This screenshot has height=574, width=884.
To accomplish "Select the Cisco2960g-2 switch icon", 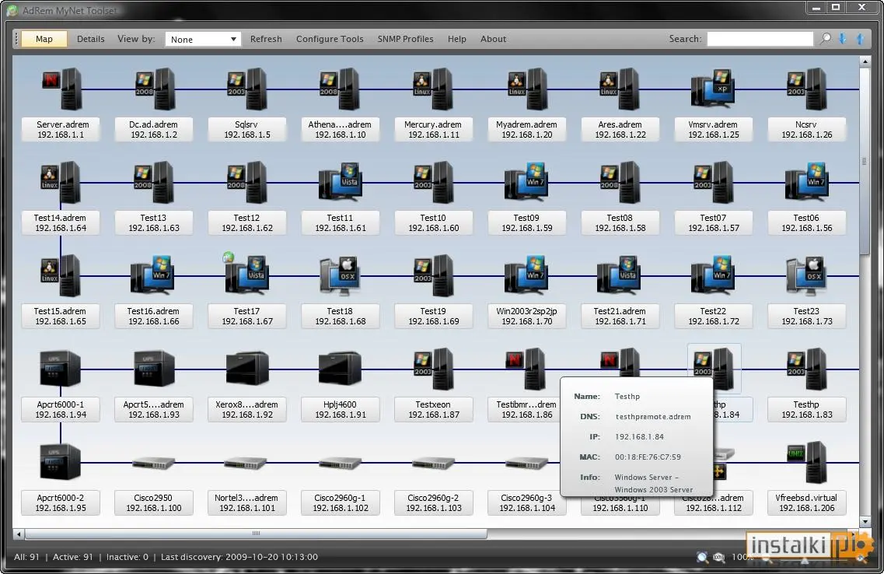I will point(433,464).
